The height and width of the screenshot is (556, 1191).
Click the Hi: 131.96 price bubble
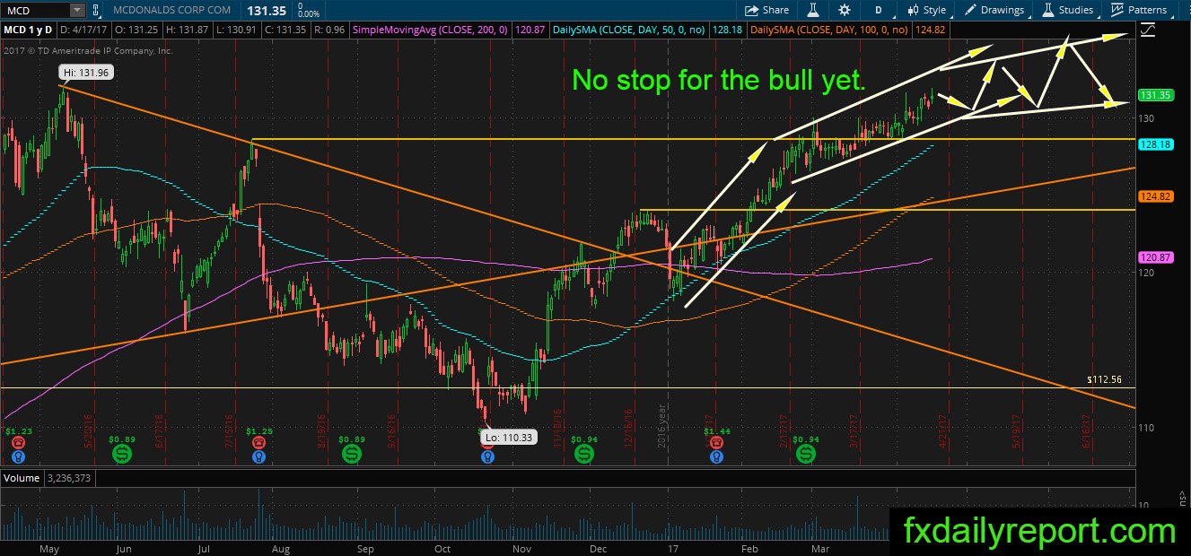(x=85, y=74)
